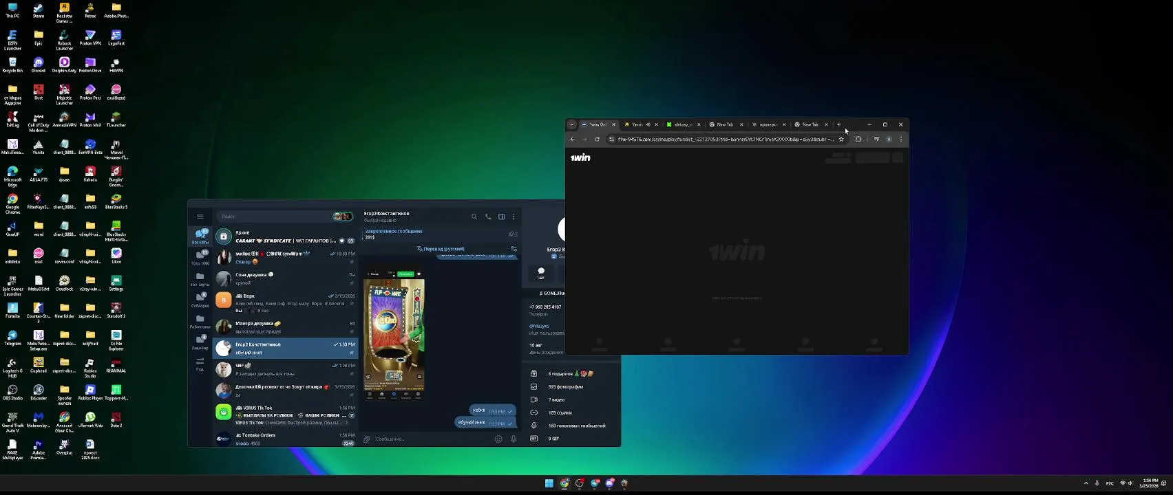Start a voice call with Егор2 Константинов

point(488,217)
